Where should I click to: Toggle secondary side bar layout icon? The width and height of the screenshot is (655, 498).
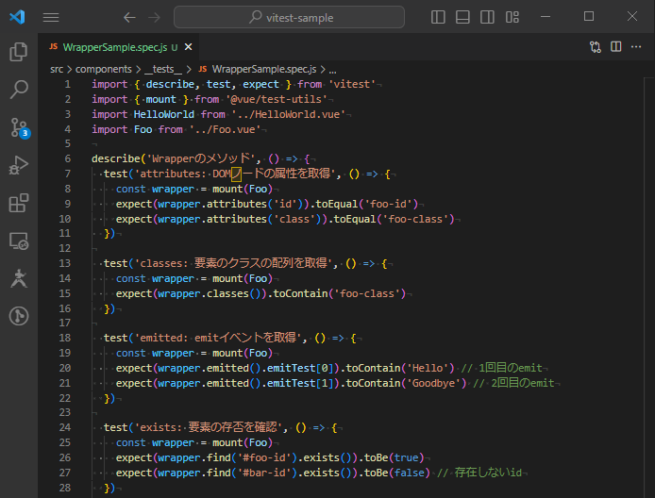pyautogui.click(x=487, y=17)
